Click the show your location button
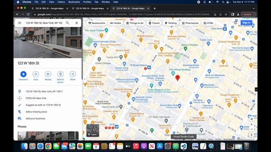 (x=252, y=119)
